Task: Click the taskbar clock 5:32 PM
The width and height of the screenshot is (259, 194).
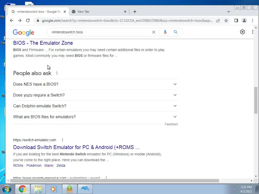Action: click(x=246, y=189)
